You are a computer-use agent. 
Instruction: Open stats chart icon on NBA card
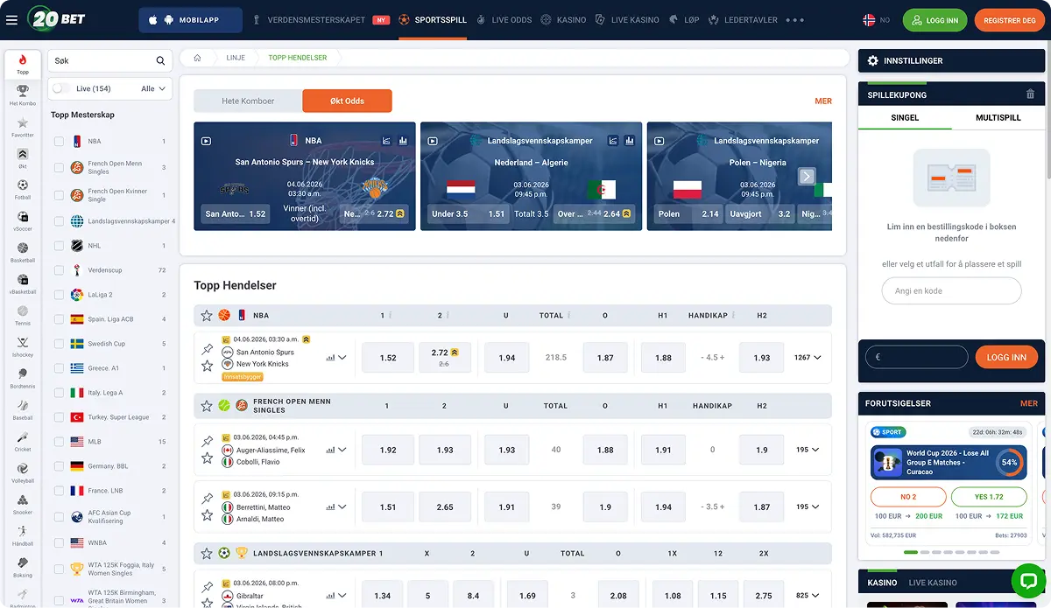404,140
